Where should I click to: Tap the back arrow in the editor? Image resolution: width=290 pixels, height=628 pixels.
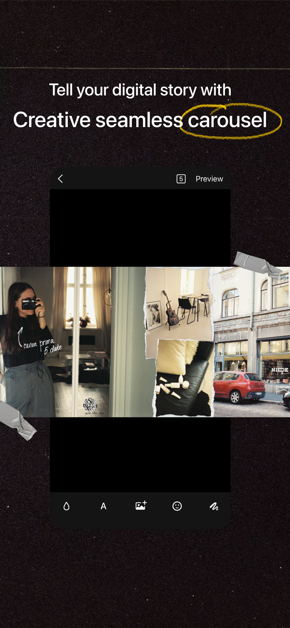(60, 179)
